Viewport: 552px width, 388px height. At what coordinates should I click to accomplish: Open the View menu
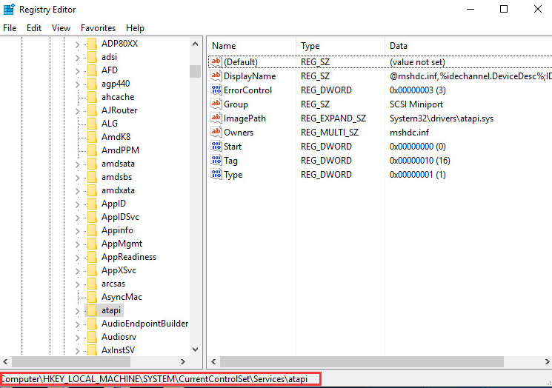61,28
